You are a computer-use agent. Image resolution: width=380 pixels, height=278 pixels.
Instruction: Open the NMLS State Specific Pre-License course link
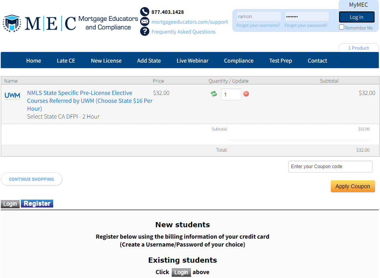[90, 100]
